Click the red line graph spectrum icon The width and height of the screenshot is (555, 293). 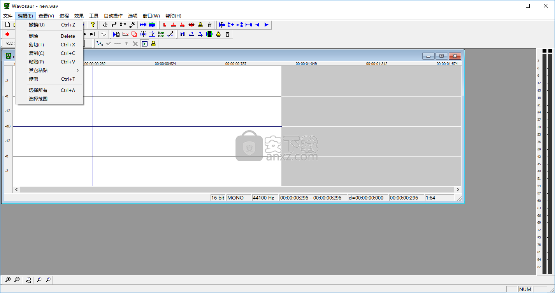(125, 34)
